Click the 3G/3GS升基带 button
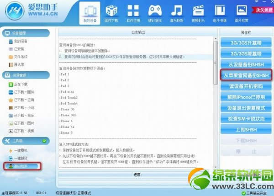274x196 pixels. pyautogui.click(x=246, y=43)
